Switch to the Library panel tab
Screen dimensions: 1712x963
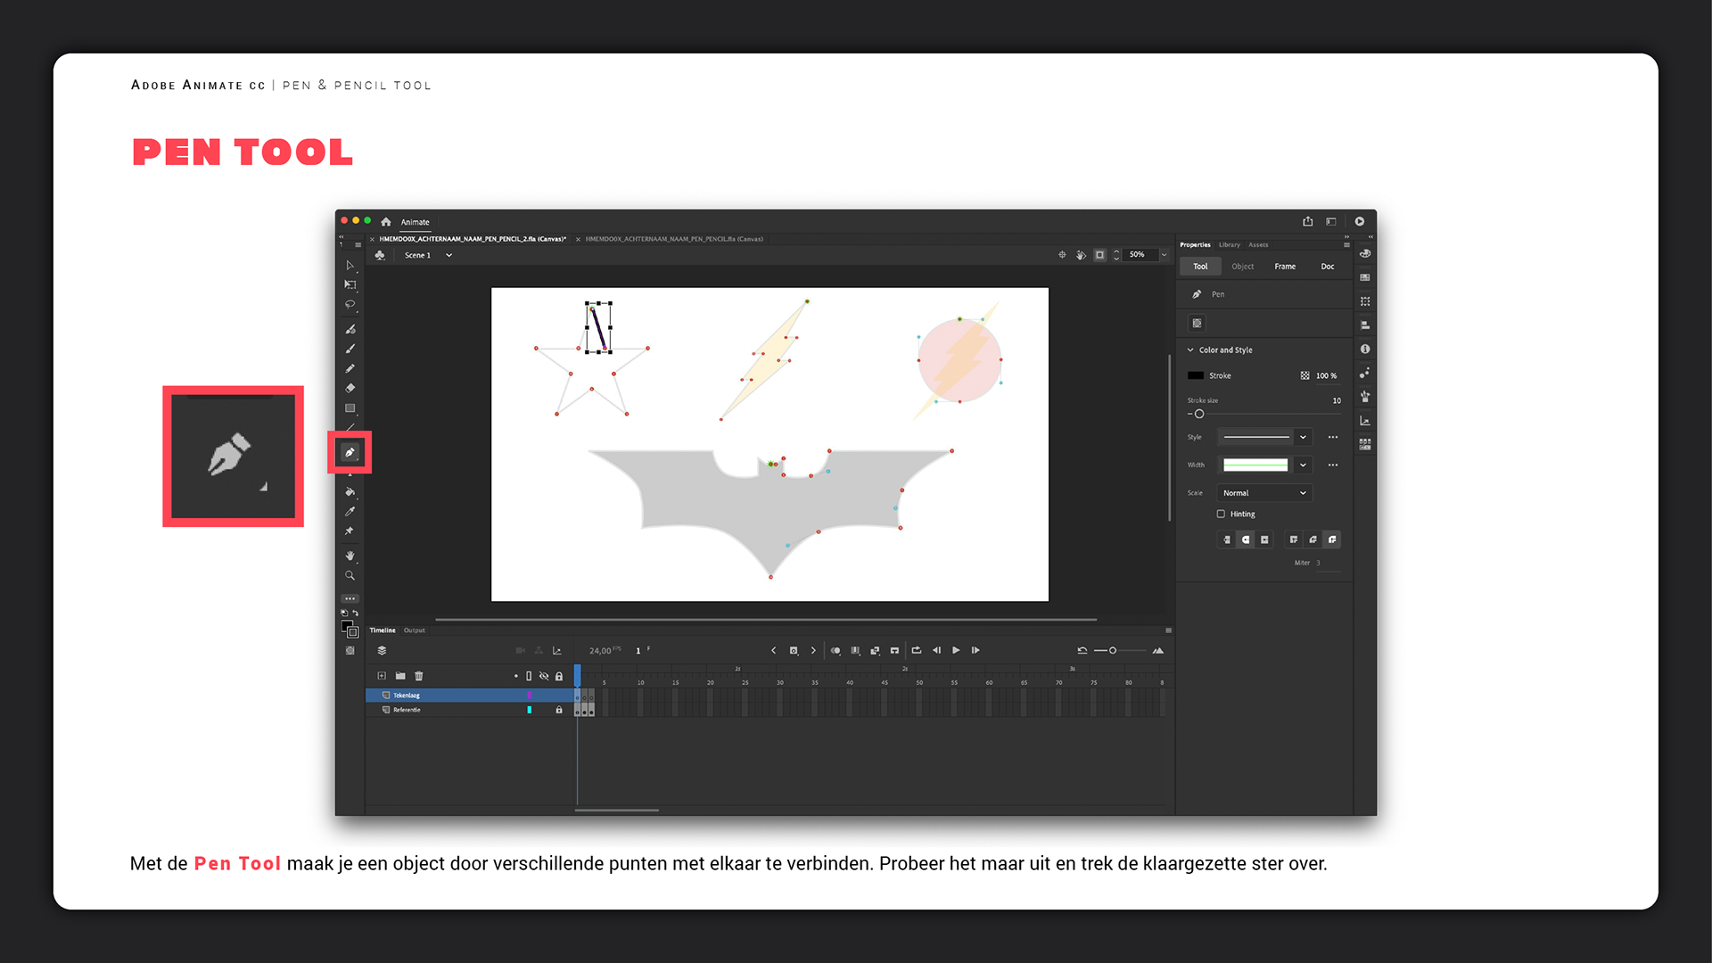pos(1229,244)
